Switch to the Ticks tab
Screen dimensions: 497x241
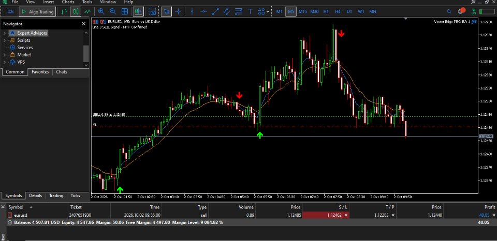point(76,195)
